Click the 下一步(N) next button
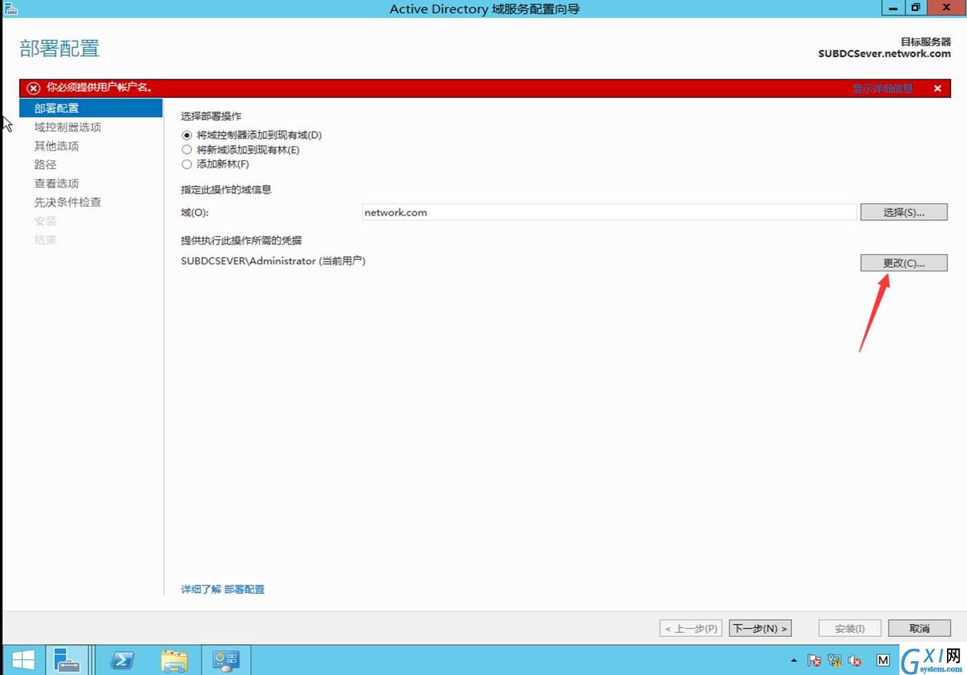 [760, 628]
